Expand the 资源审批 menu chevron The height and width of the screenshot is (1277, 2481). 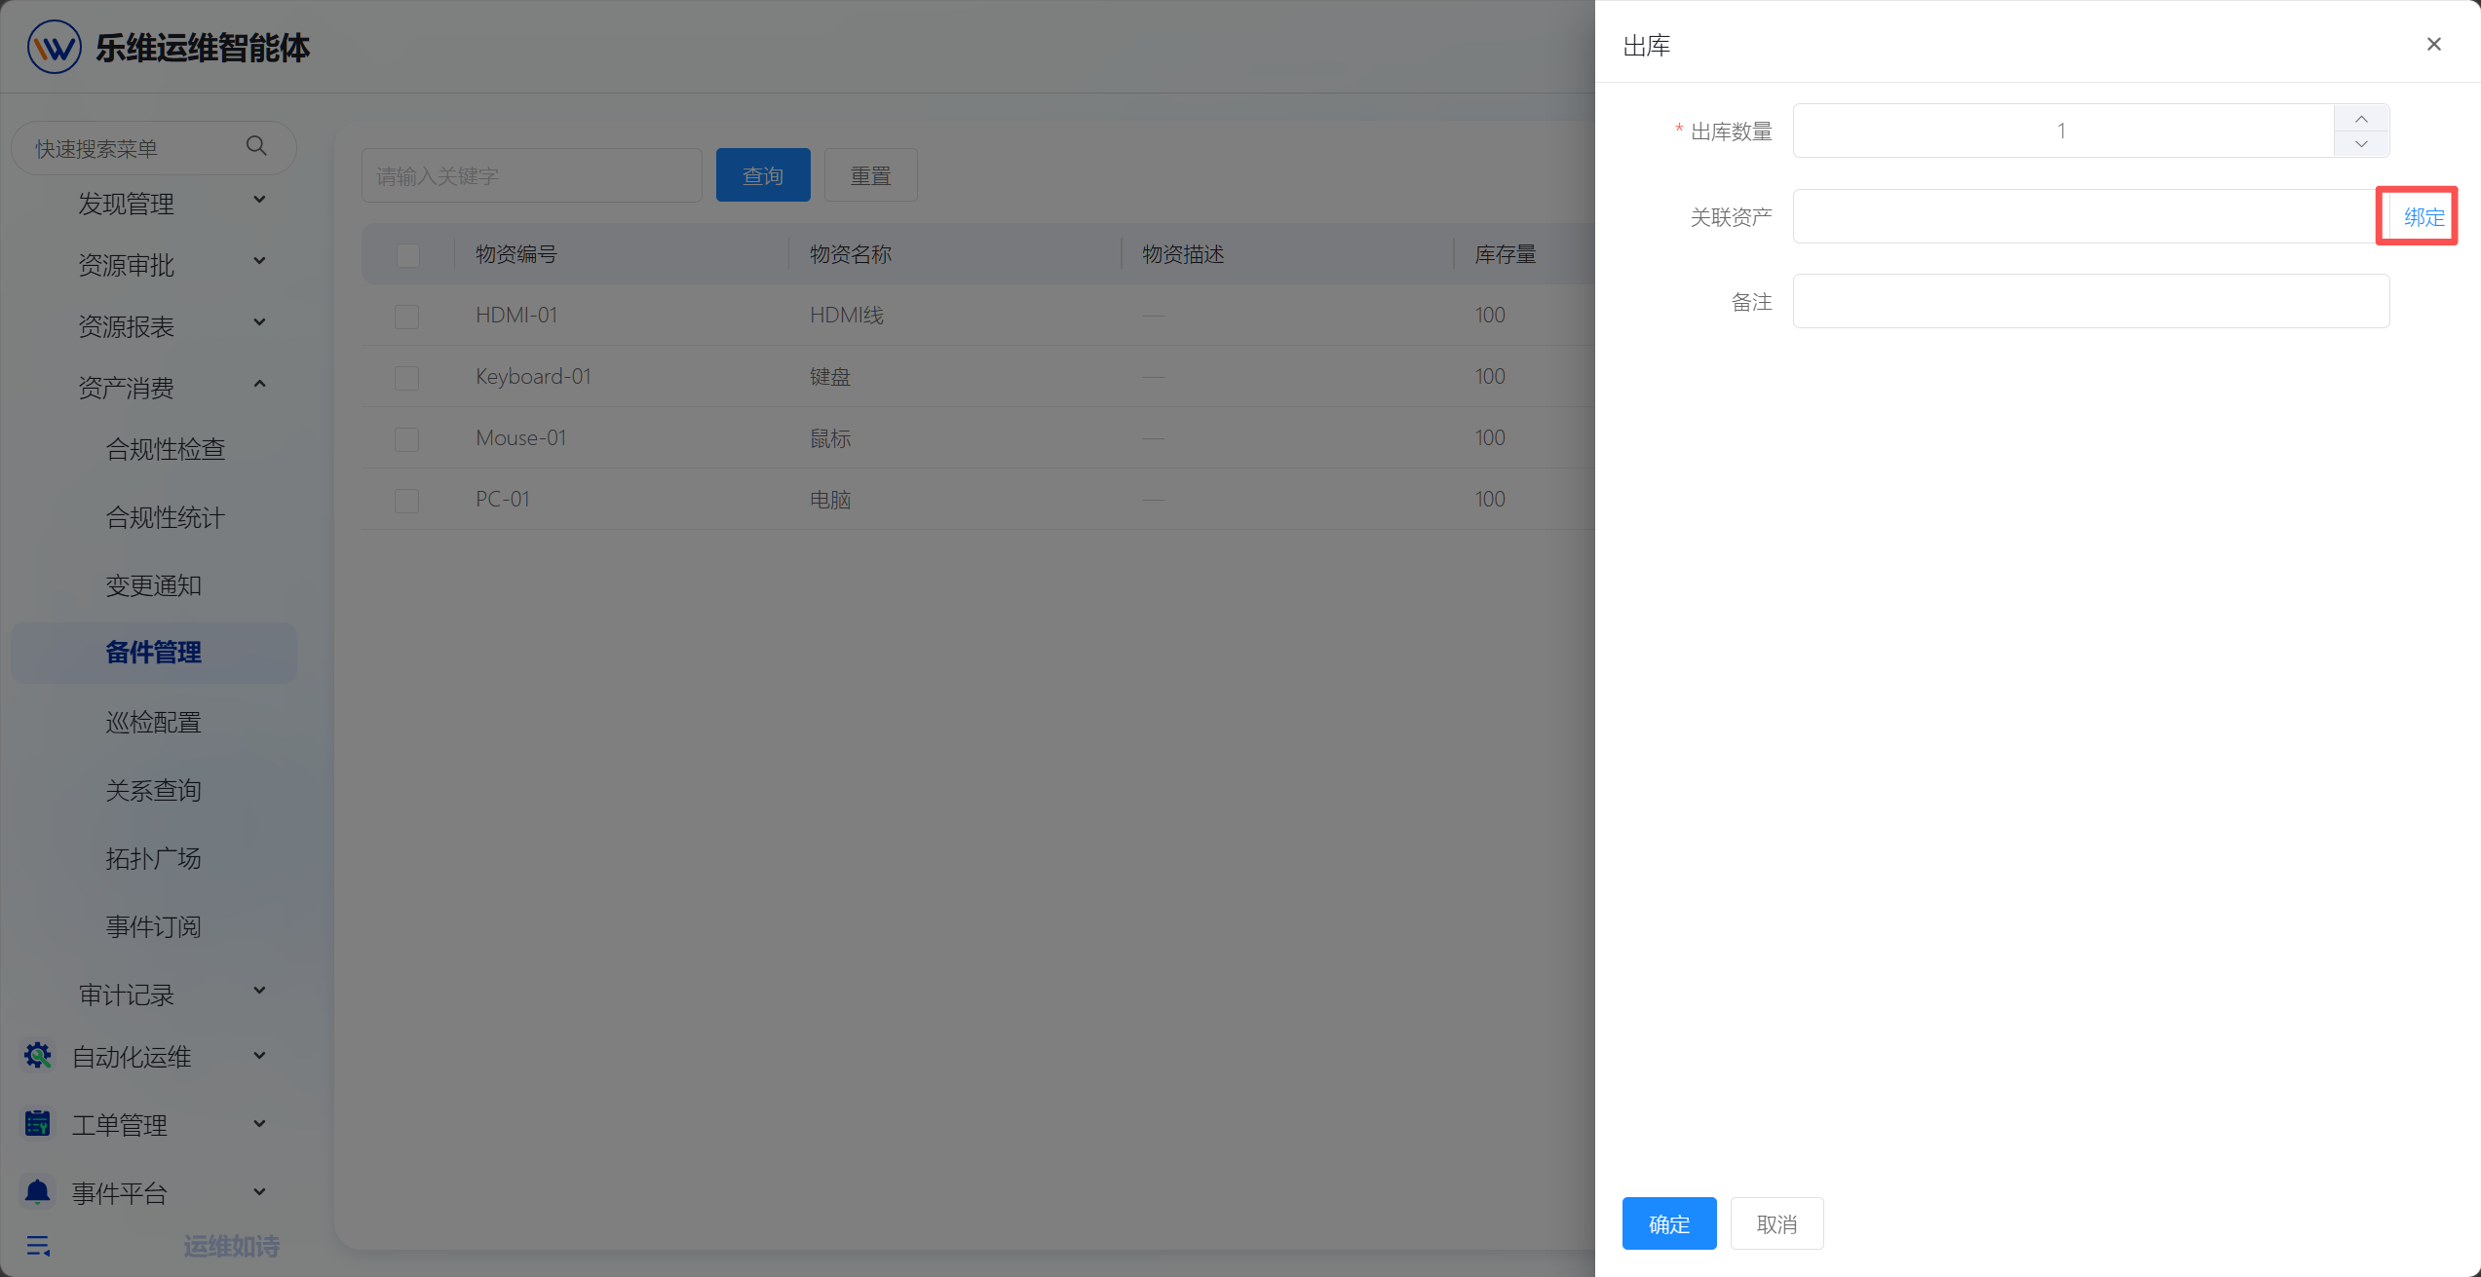coord(259,261)
